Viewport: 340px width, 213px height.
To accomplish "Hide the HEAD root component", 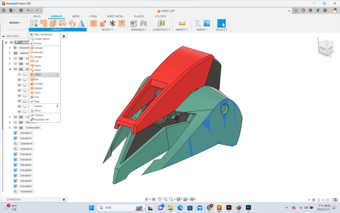I will (x=12, y=42).
